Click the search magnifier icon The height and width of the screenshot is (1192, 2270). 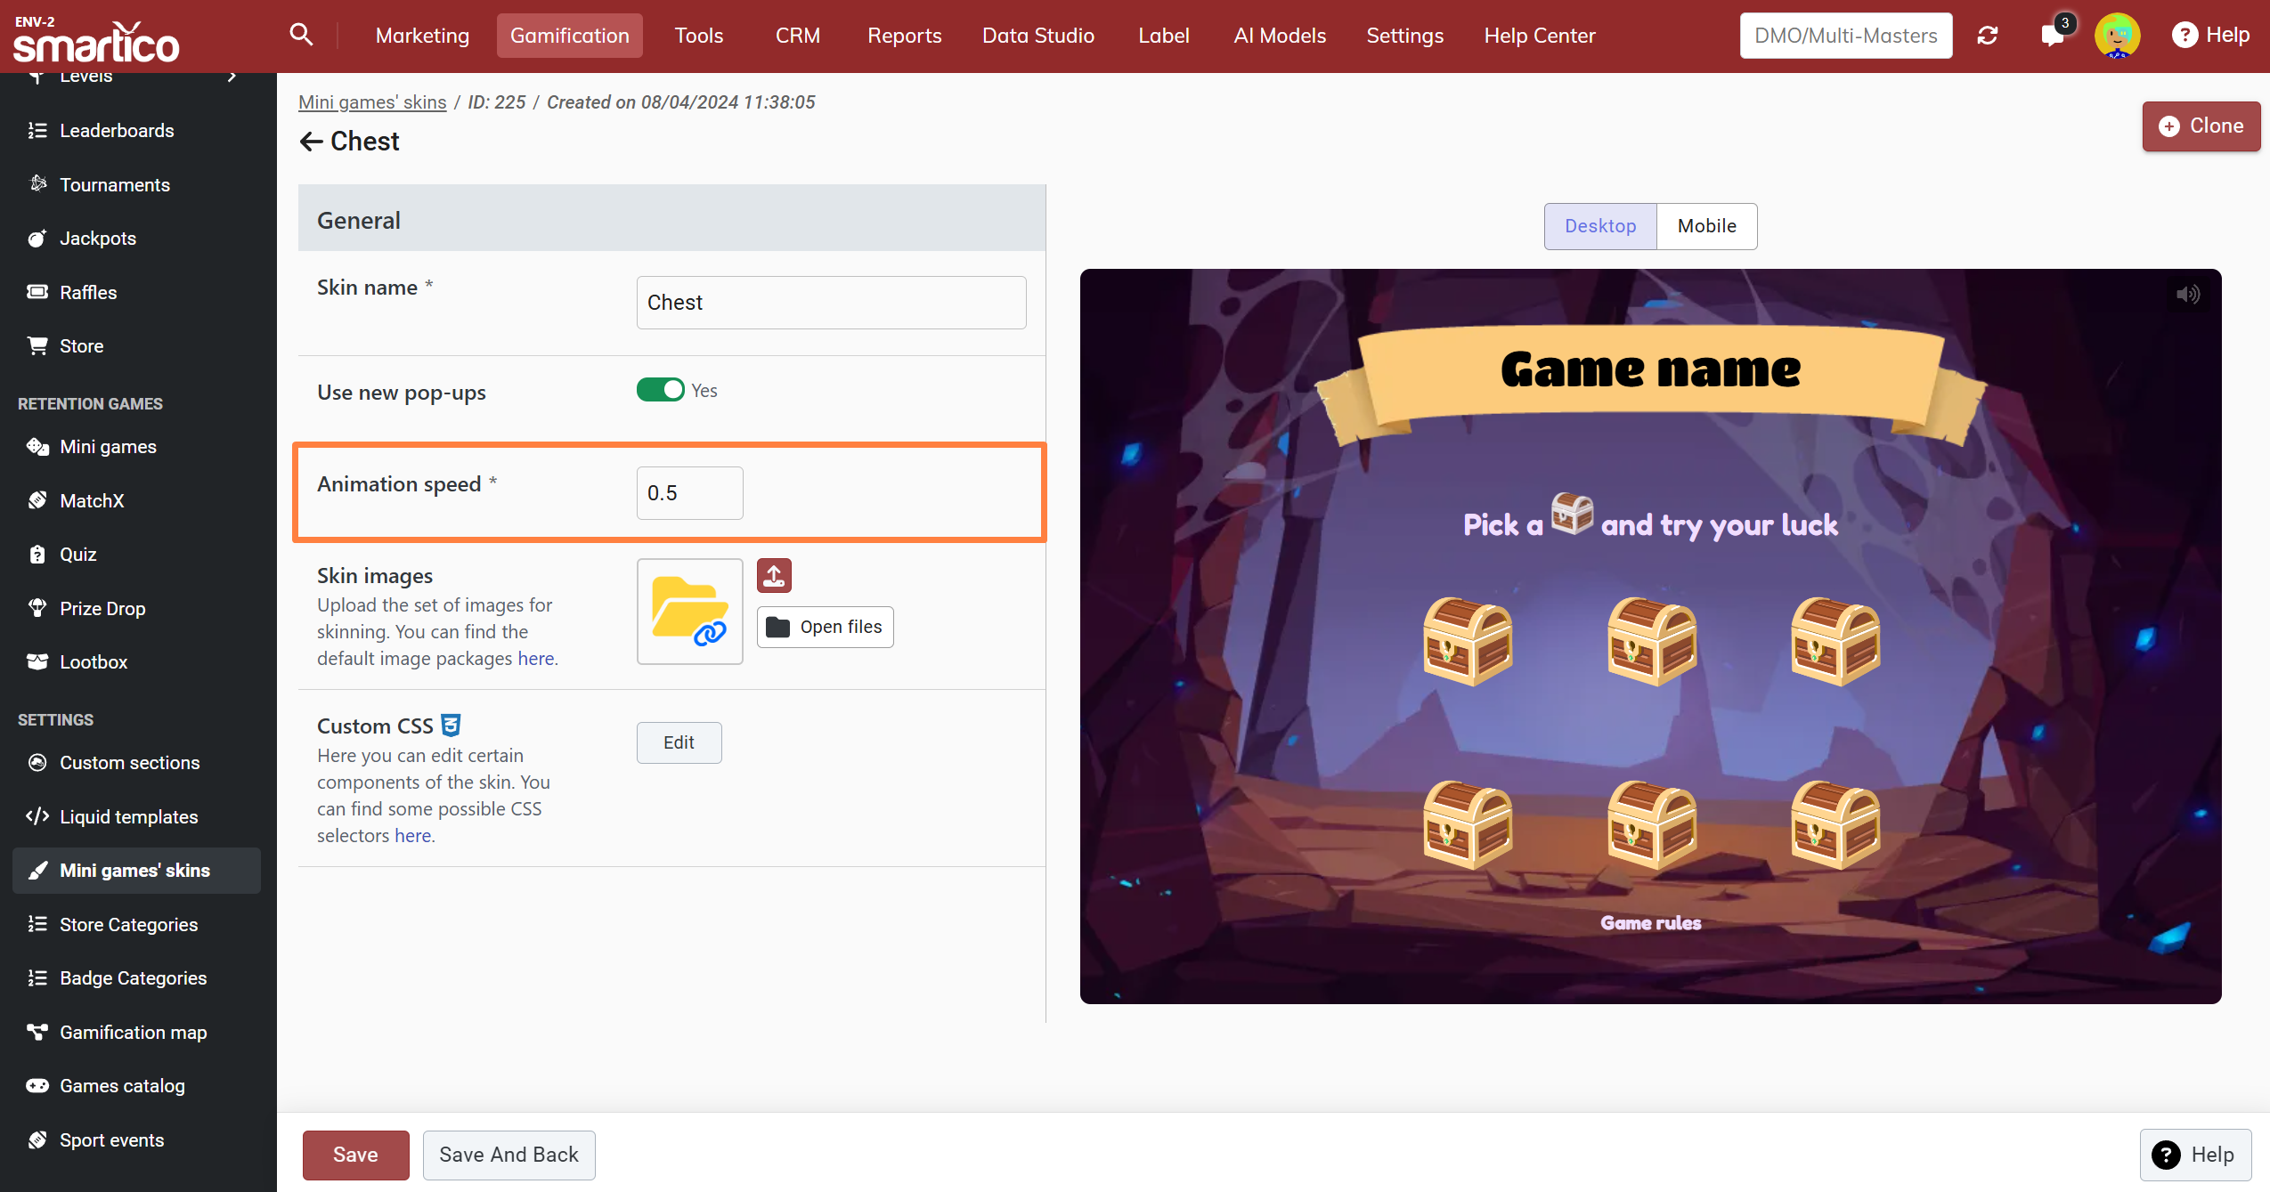[301, 35]
